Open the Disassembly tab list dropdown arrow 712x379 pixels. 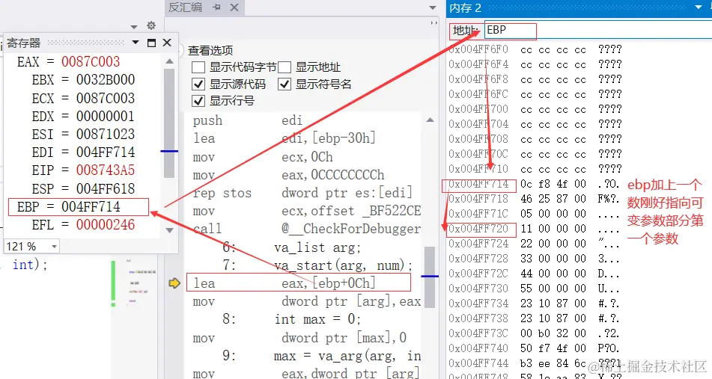point(432,7)
